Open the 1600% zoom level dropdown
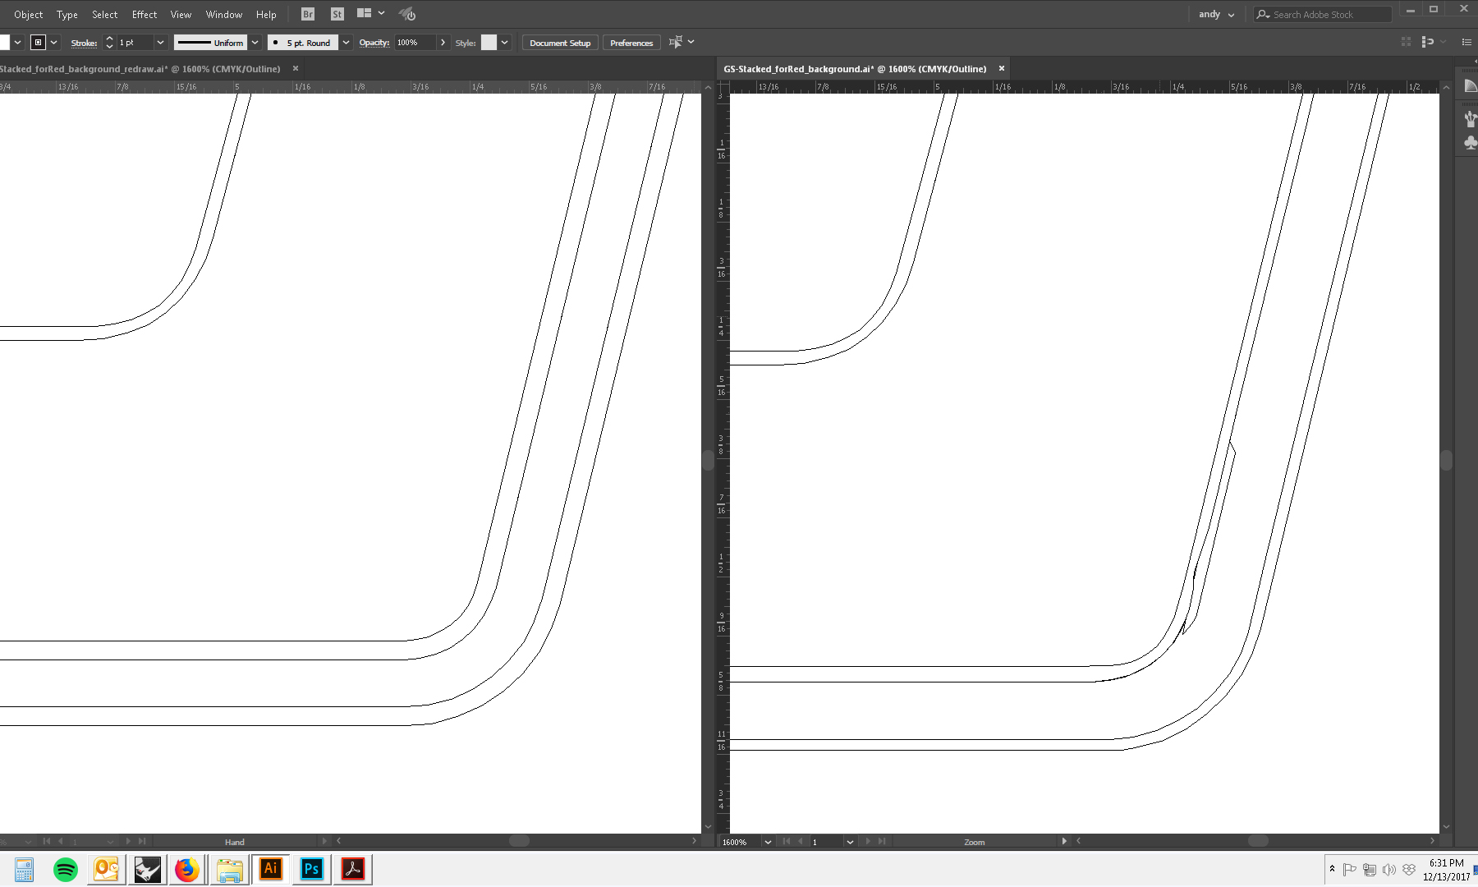Screen dimensions: 1478x887 click(768, 842)
